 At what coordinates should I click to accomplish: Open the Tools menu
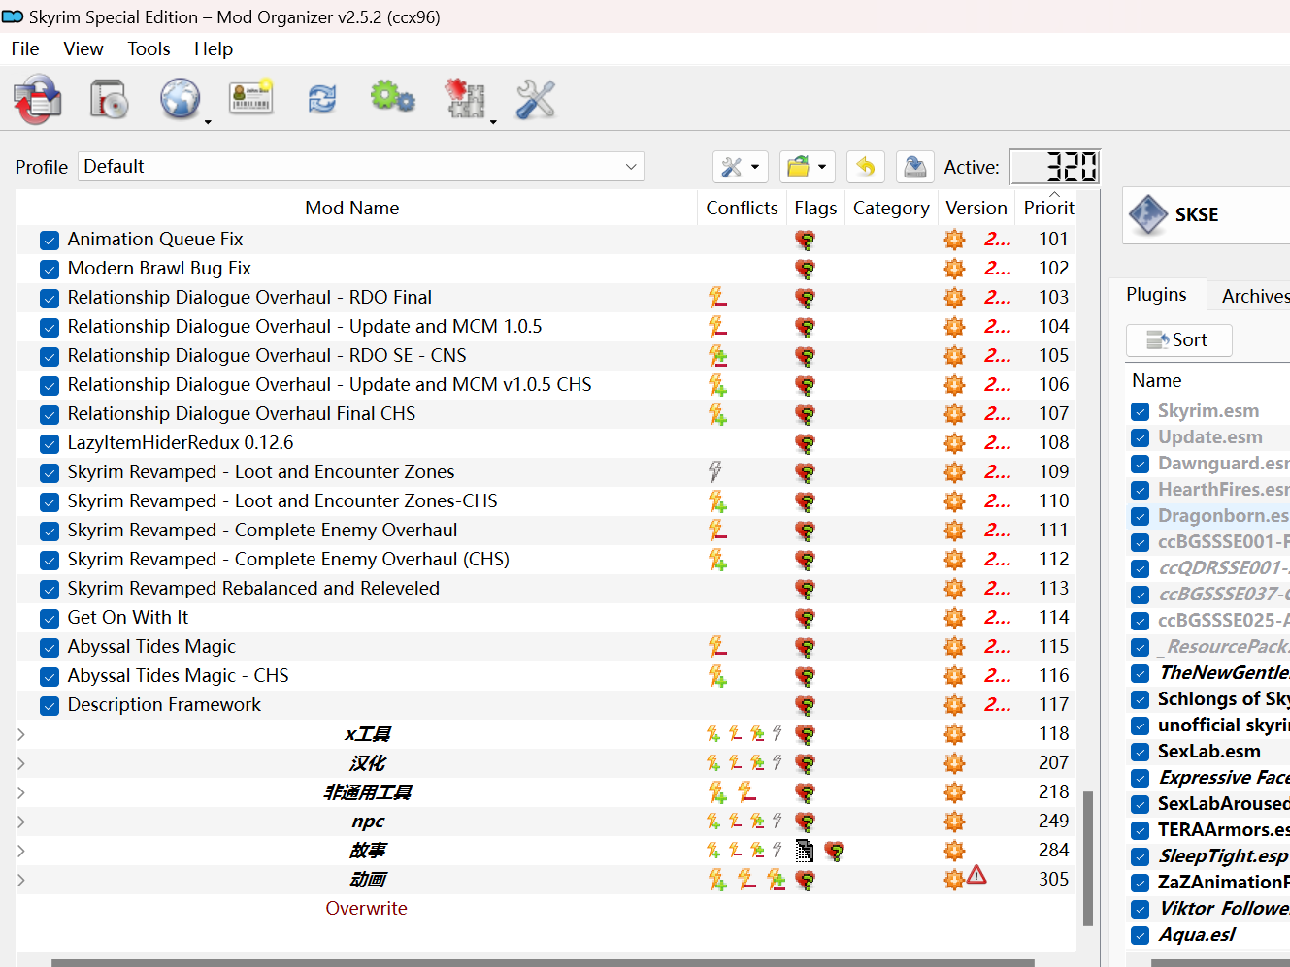pyautogui.click(x=149, y=49)
